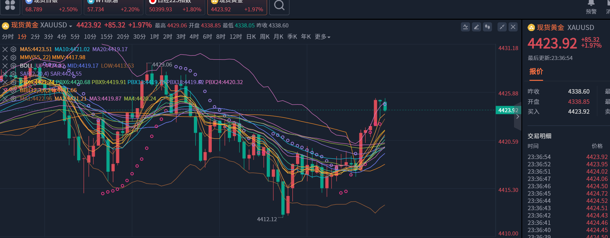Expand the XAUUSD symbol dropdown

[70, 26]
